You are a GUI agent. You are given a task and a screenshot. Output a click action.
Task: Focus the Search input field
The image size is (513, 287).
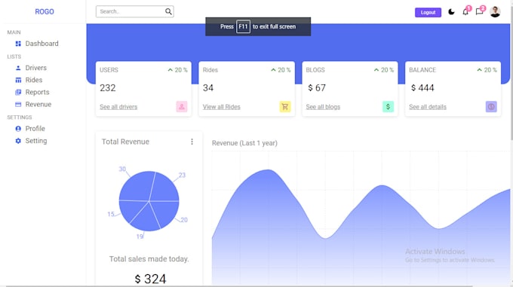[131, 11]
